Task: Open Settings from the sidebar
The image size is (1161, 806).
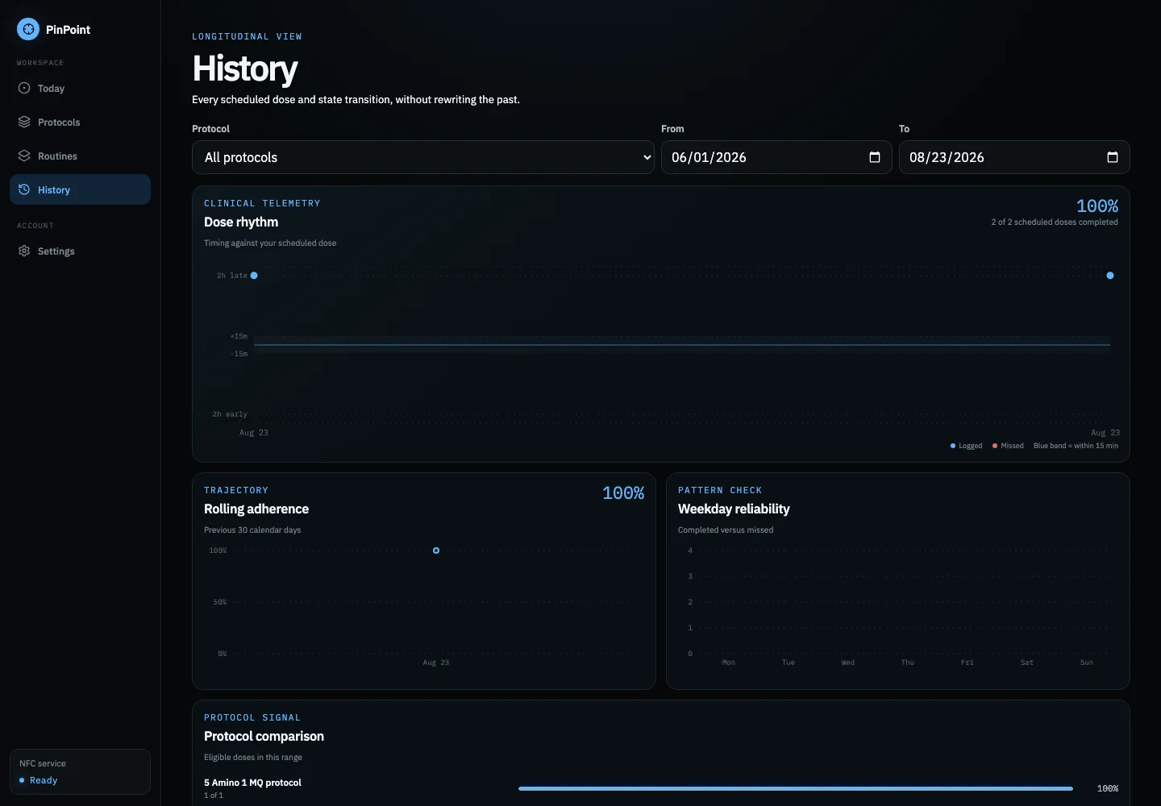Action: point(80,251)
